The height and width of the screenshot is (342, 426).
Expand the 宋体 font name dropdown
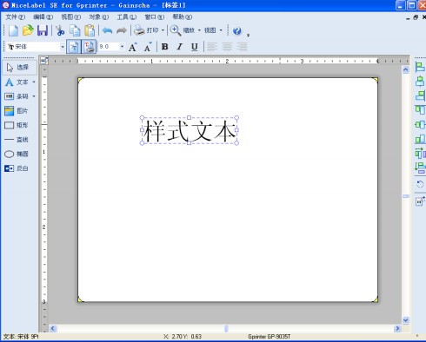coord(63,47)
